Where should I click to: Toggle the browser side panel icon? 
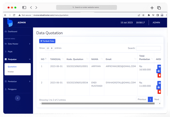158,15
